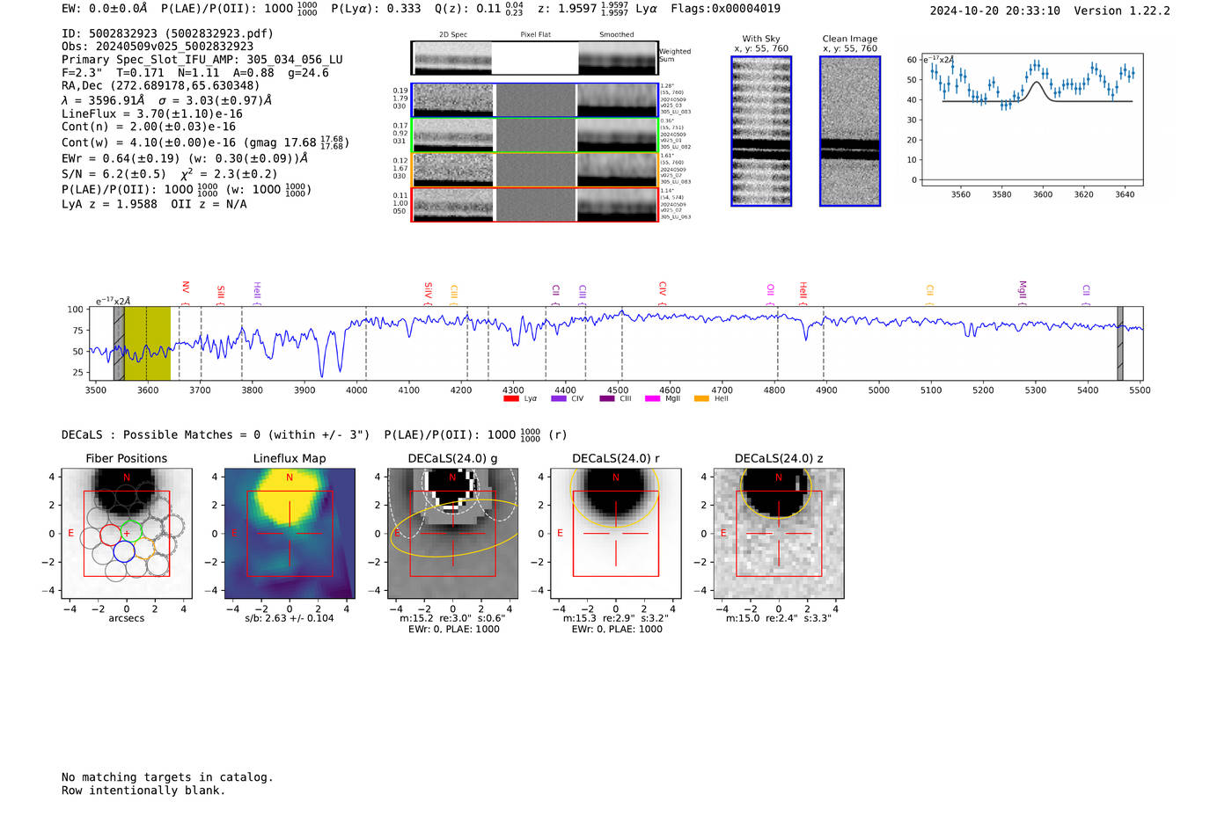Click the LineFlux = 3.70(±1.10)e-16 value
This screenshot has height=838, width=1232.
pos(152,113)
